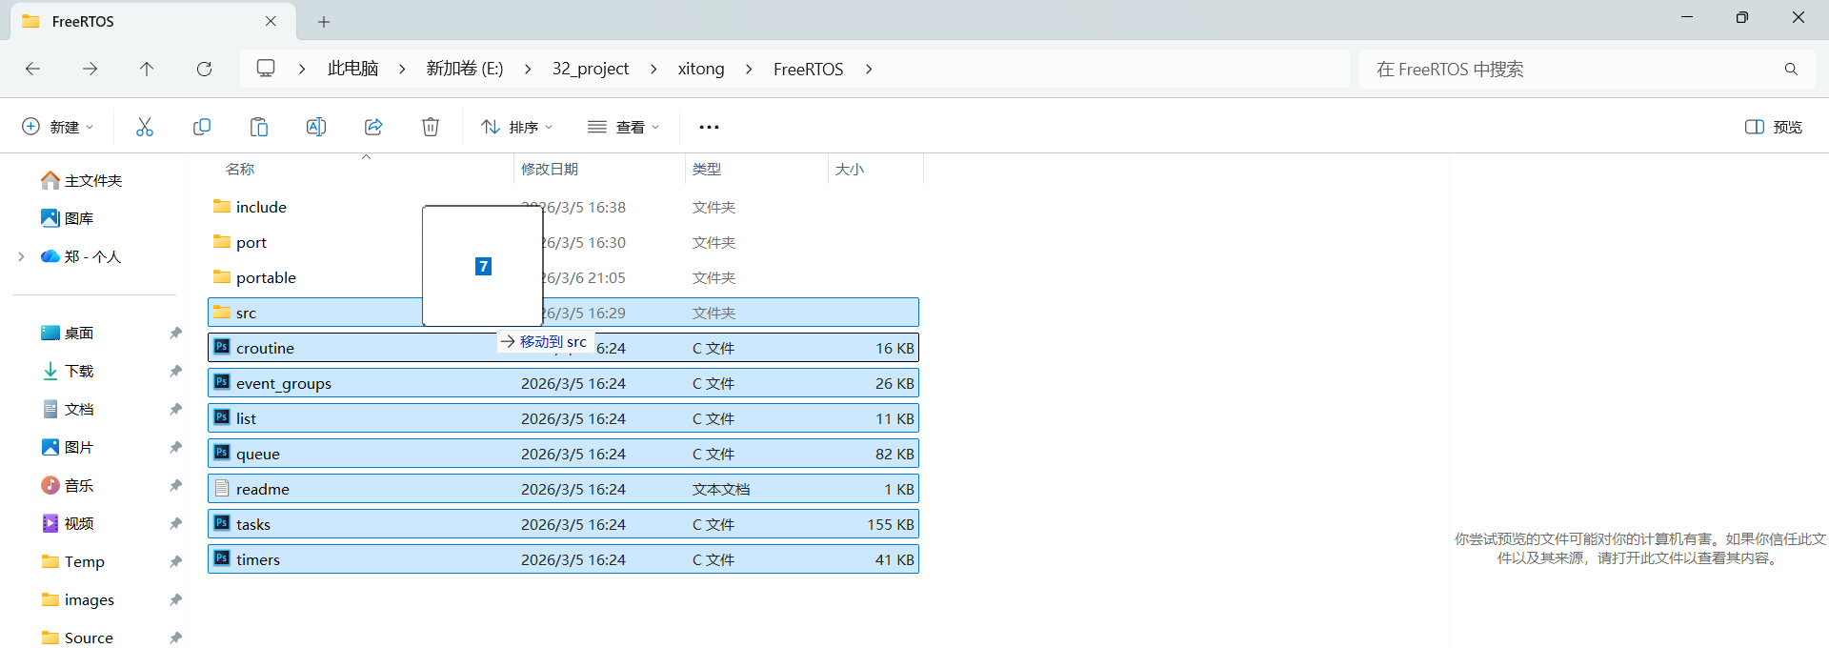Click the Share icon in toolbar

pos(373,127)
